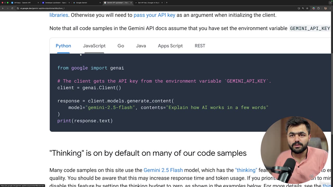Open the 'Gemini 2.5 Flash' link
The height and width of the screenshot is (187, 333).
163,170
